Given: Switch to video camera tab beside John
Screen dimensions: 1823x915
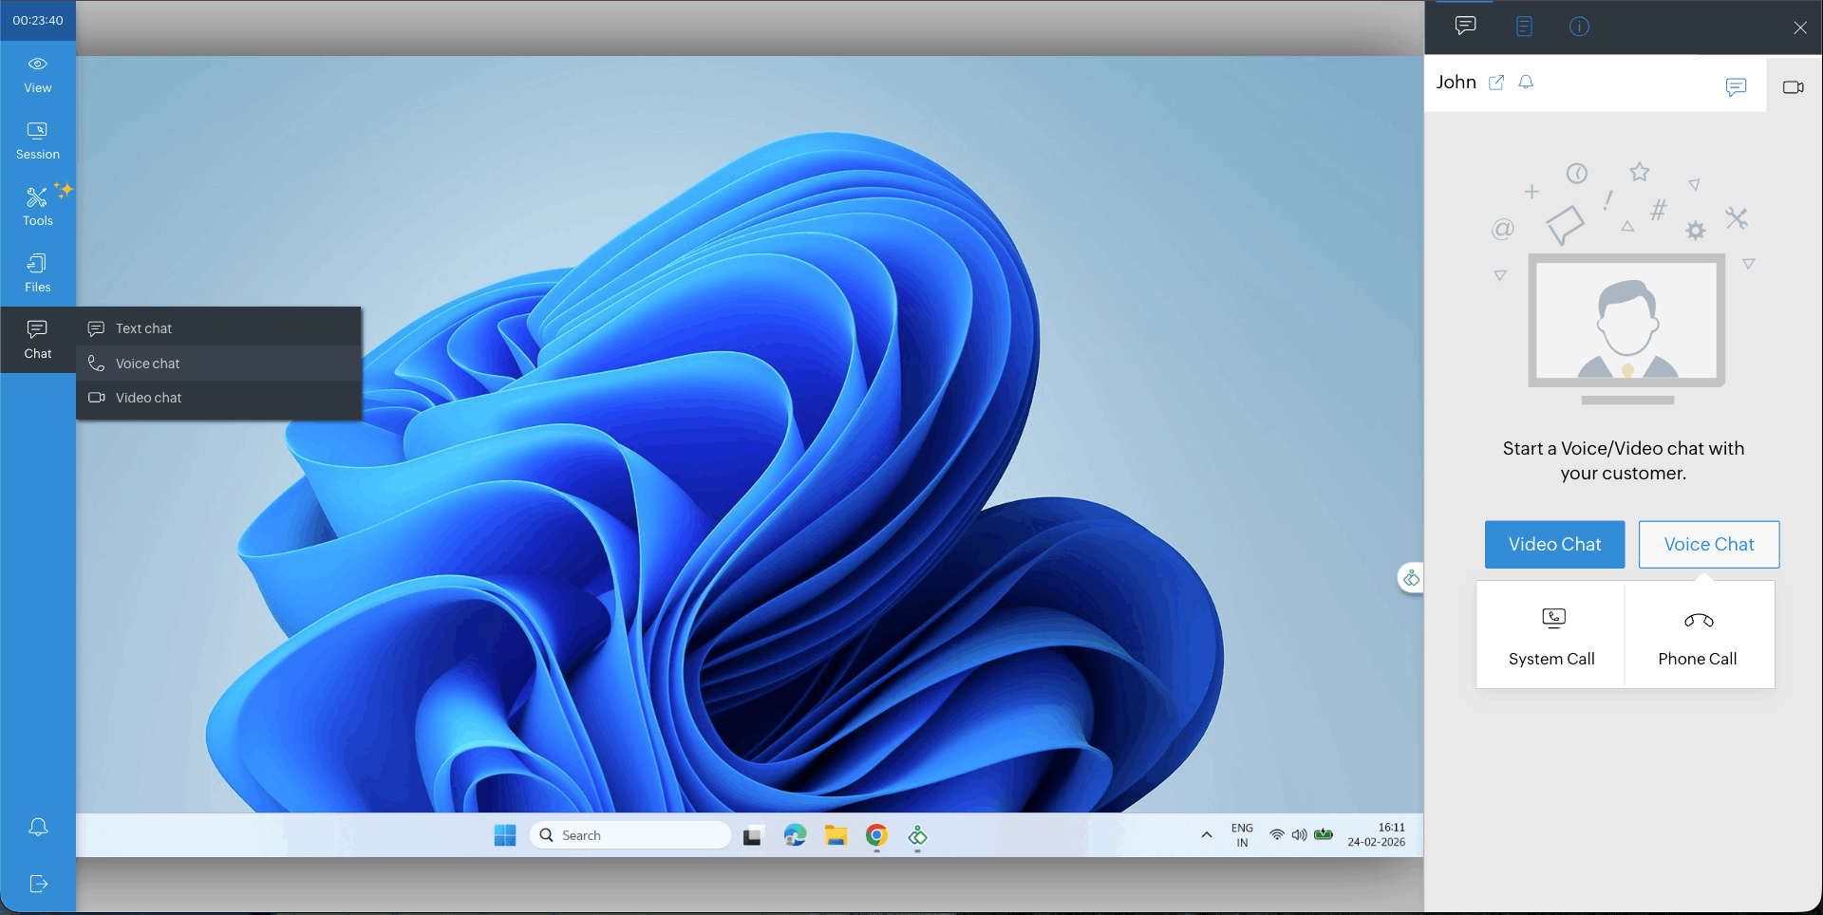Looking at the screenshot, I should [x=1793, y=87].
